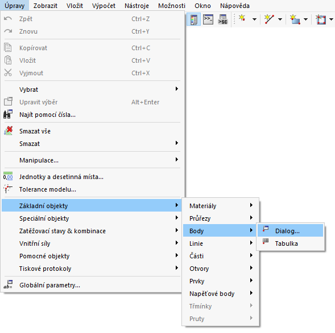335x333 pixels.
Task: Click the Smazat vše delete icon
Action: pyautogui.click(x=8, y=131)
